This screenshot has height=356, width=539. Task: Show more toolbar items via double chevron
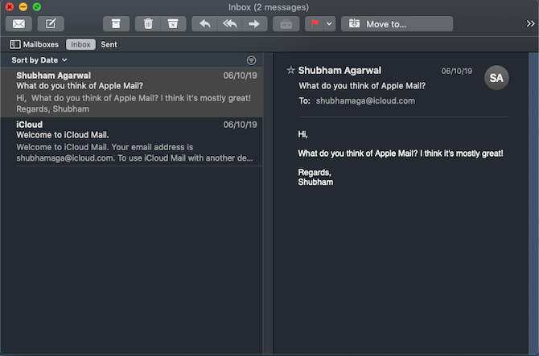[x=530, y=23]
